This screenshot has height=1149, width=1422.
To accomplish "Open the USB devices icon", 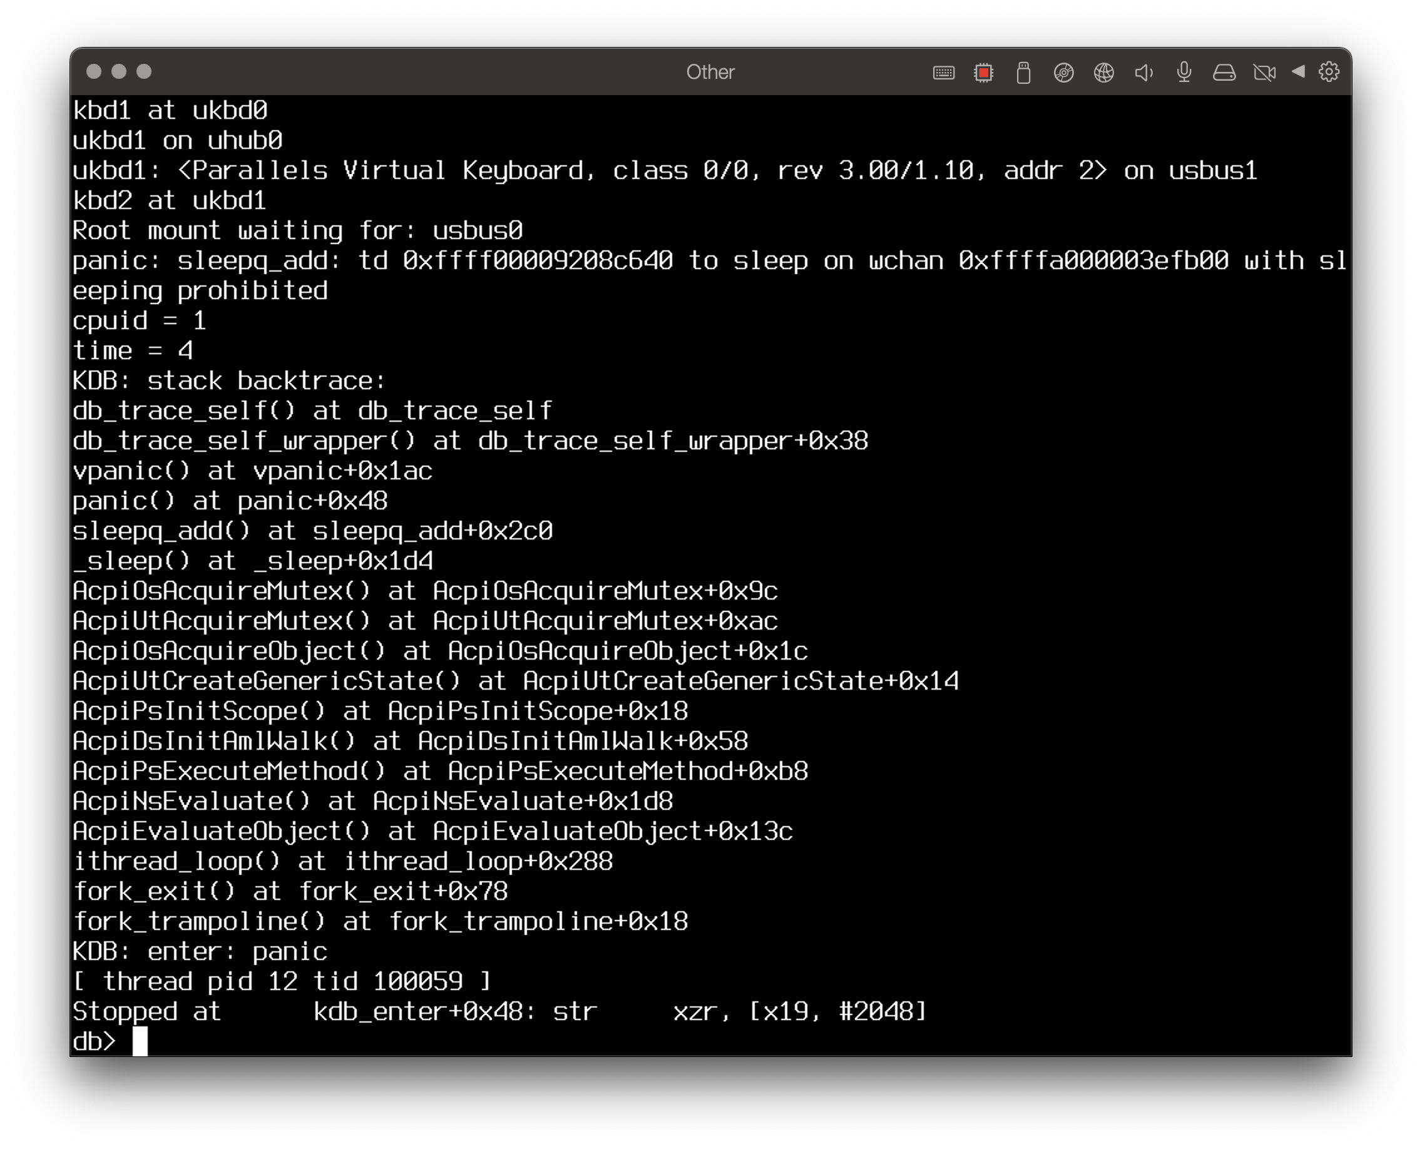I will (1023, 72).
